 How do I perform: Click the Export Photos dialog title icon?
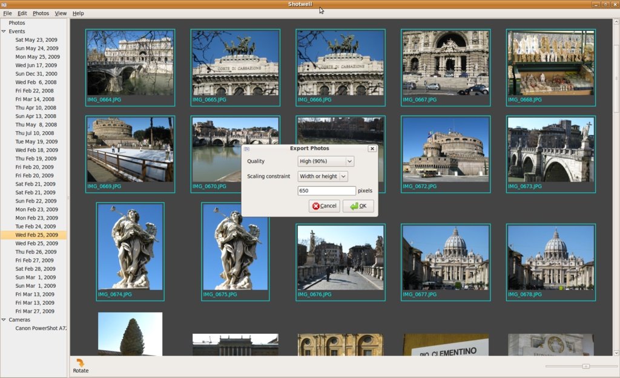[x=247, y=148]
